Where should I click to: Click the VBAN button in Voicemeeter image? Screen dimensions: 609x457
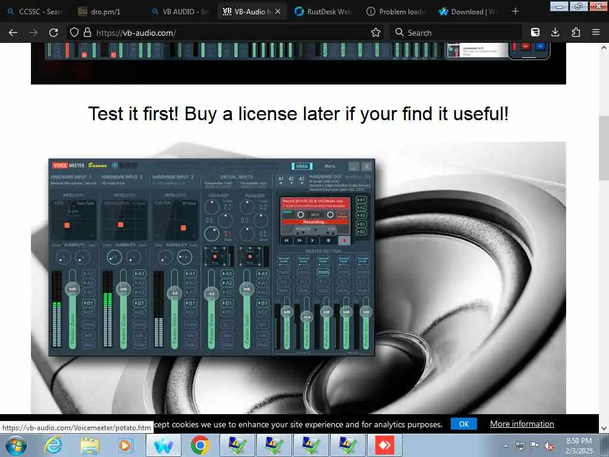(302, 166)
